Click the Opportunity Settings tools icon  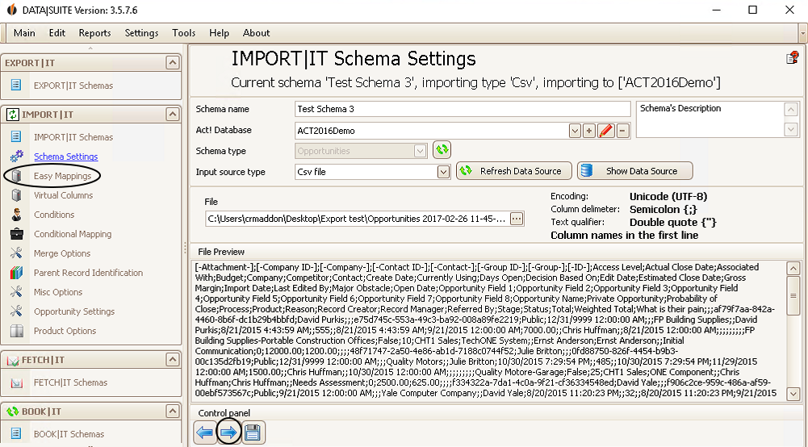[16, 311]
